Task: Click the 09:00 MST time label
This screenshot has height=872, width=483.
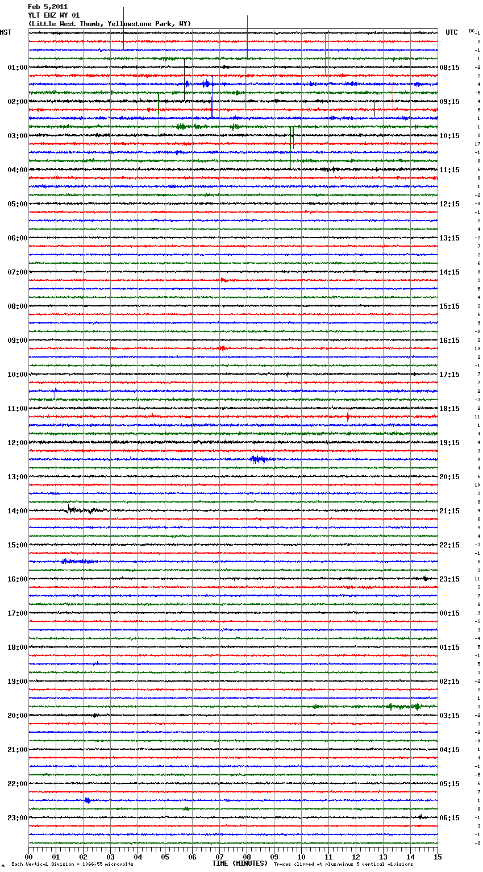Action: point(18,341)
